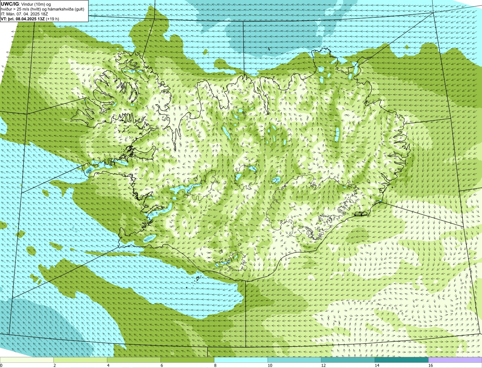Click the legend label "10"
The width and height of the screenshot is (482, 368).
[270, 365]
